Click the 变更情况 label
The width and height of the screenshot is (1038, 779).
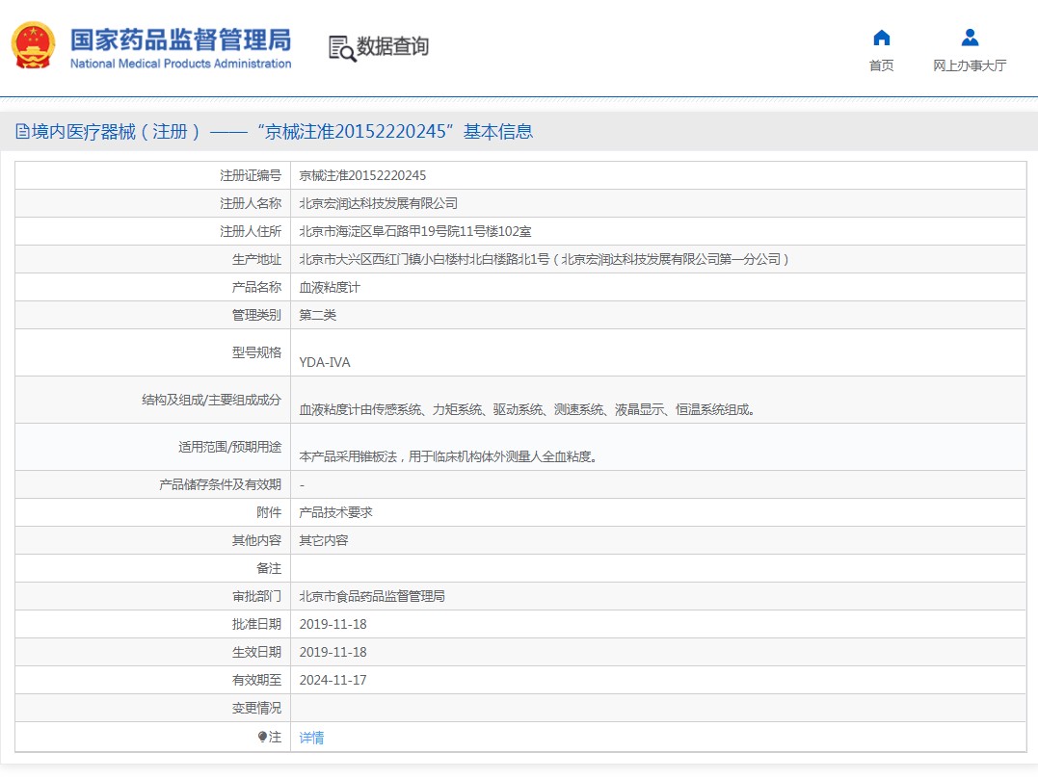tap(257, 708)
